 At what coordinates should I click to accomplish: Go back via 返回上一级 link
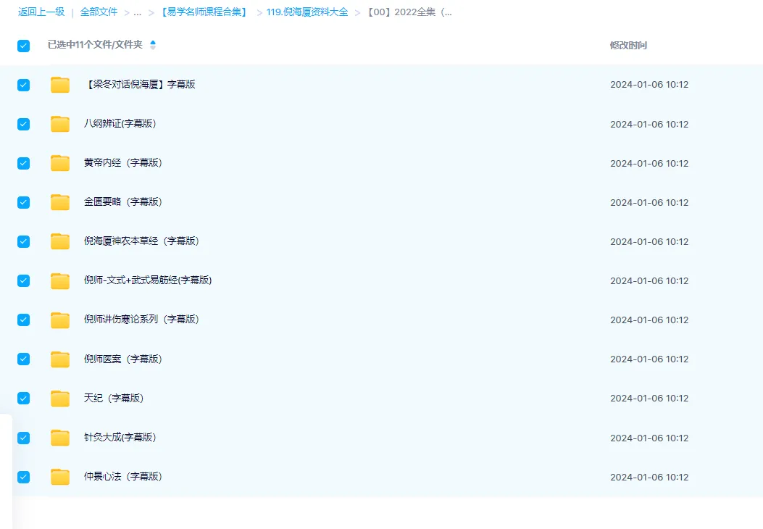point(41,12)
